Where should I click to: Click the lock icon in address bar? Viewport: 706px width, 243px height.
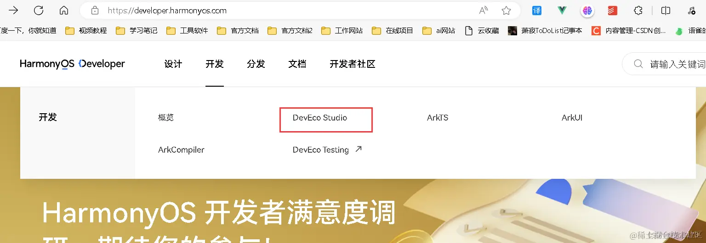[95, 10]
